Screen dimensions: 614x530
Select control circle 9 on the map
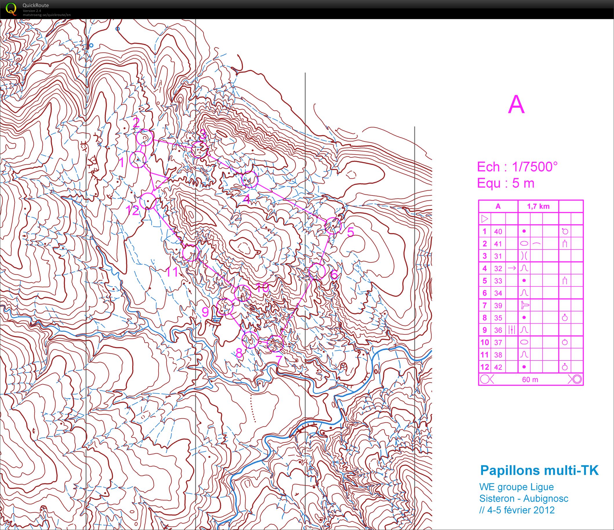coord(225,307)
